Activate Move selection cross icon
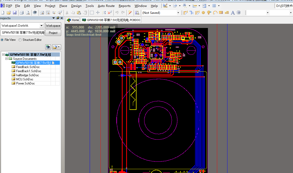 [98, 13]
